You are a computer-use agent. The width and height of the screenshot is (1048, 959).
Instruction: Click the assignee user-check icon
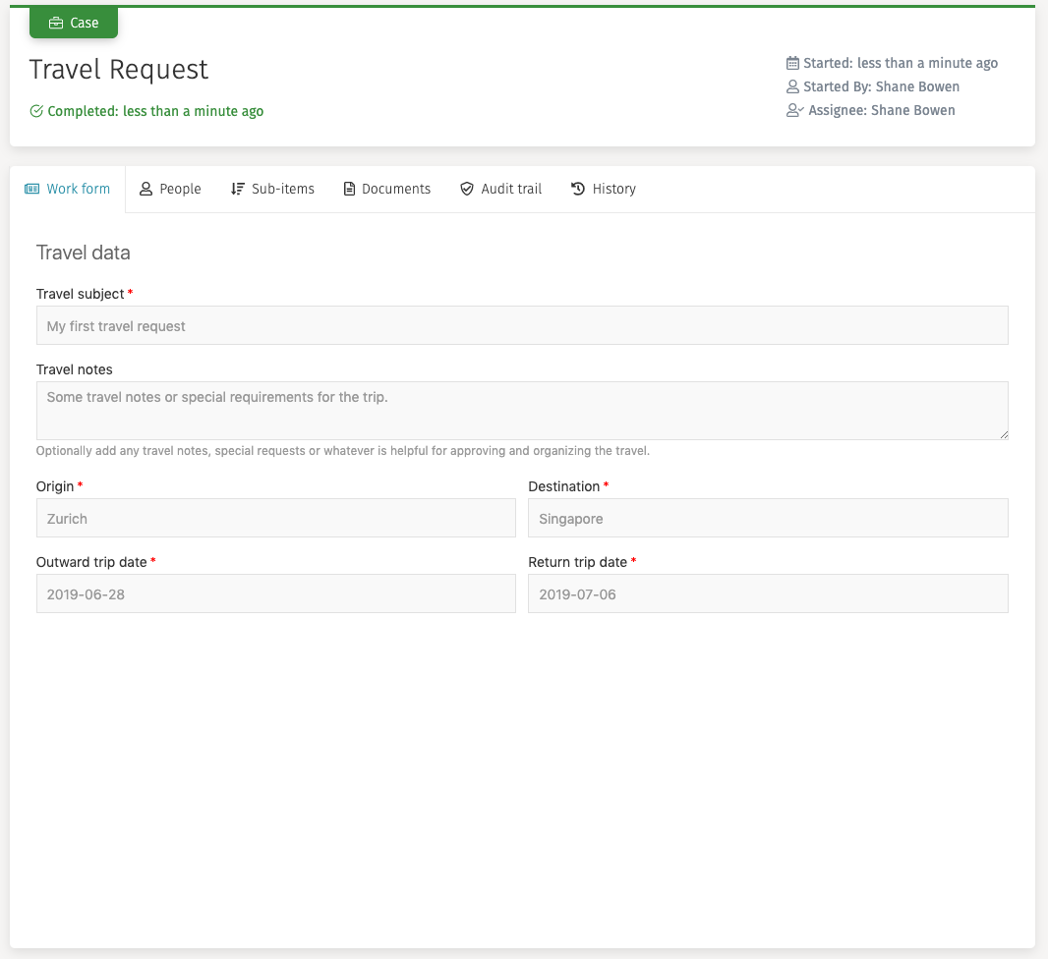click(x=794, y=110)
